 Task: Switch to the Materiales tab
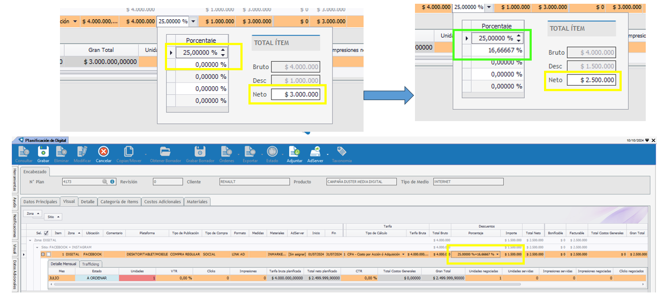197,201
